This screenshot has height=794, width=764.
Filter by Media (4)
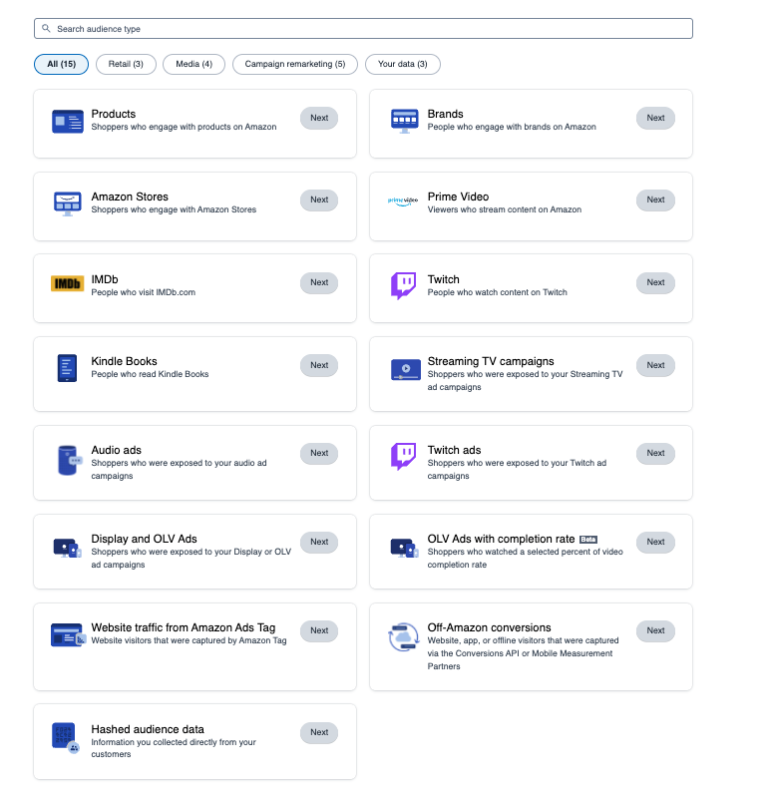[x=193, y=64]
